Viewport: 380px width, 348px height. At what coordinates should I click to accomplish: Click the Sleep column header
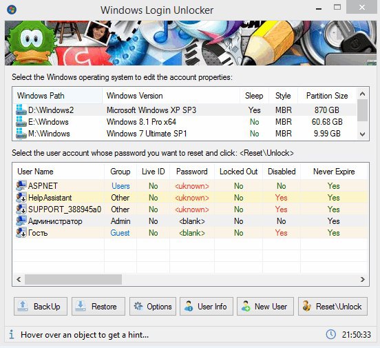click(254, 96)
